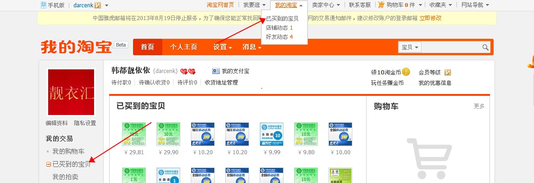Click the shopping cart icon in top bar
The image size is (534, 183).
(381, 5)
